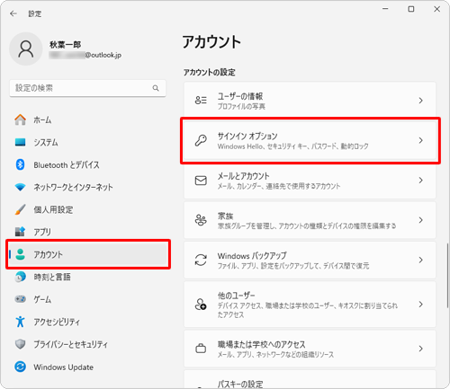The height and width of the screenshot is (389, 450).
Task: Select the 個人用設定 paintbrush icon
Action: (x=20, y=209)
